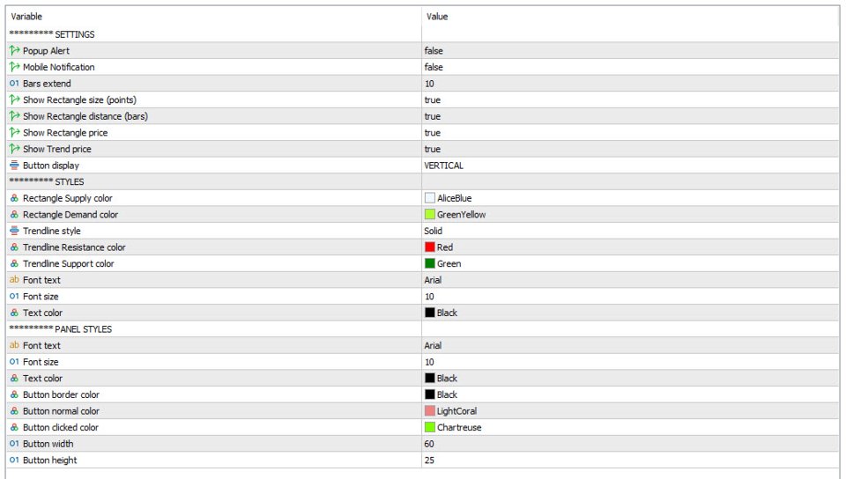The height and width of the screenshot is (479, 846).
Task: Click the Popup Alert boolean icon
Action: coord(14,51)
